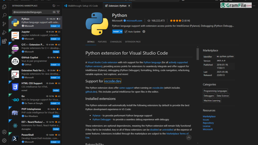The image size is (258, 145).
Task: Install PHP Intelephense extension
Action: (x=56, y=116)
